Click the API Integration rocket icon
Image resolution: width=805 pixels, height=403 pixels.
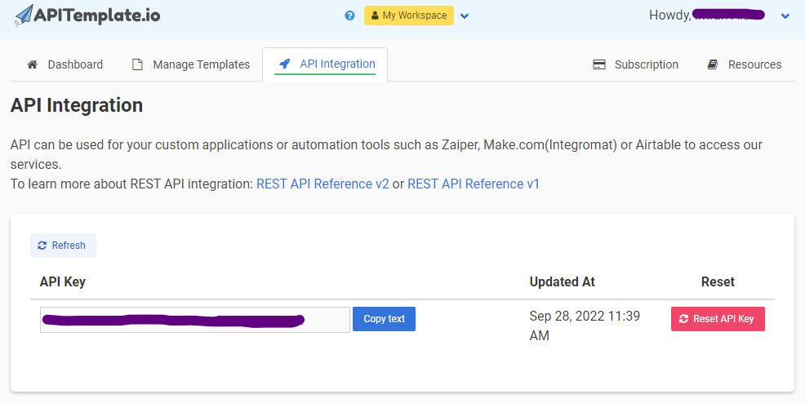click(284, 64)
